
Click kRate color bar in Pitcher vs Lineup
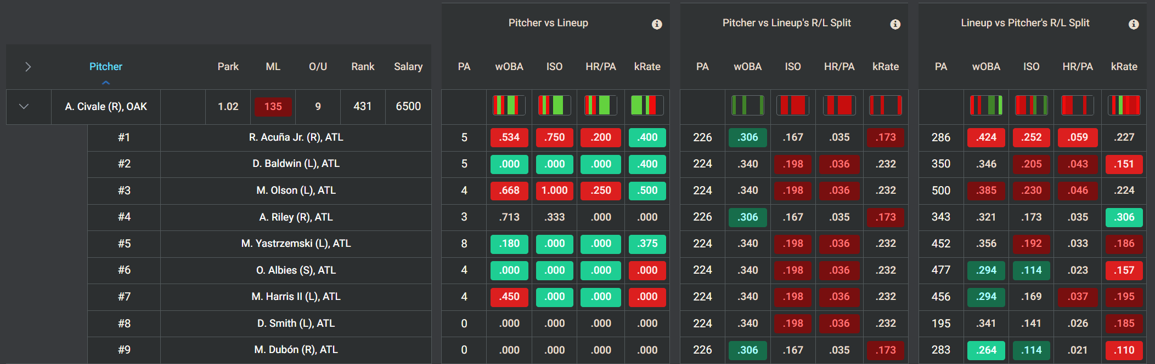pyautogui.click(x=647, y=105)
